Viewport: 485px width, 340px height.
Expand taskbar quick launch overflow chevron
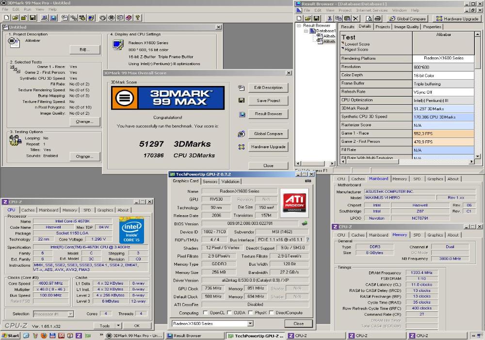[x=101, y=335]
